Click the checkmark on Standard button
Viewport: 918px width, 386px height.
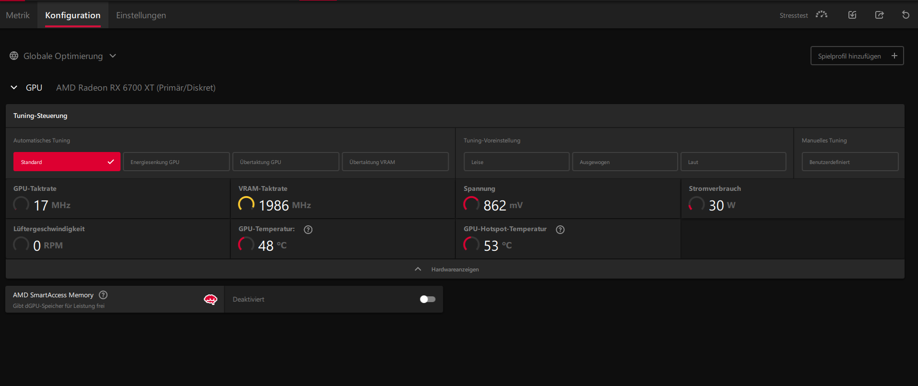pyautogui.click(x=111, y=162)
